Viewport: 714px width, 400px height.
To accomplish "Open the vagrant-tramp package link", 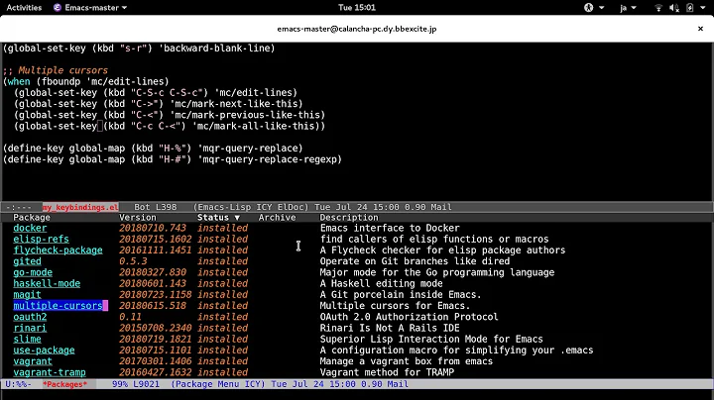I will pos(50,372).
